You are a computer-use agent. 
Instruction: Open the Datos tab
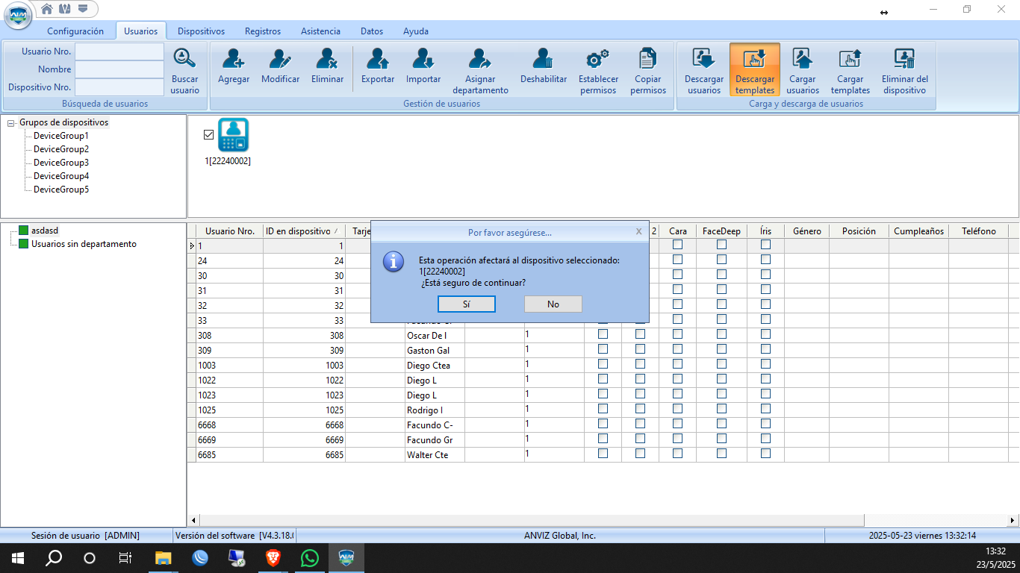tap(372, 31)
